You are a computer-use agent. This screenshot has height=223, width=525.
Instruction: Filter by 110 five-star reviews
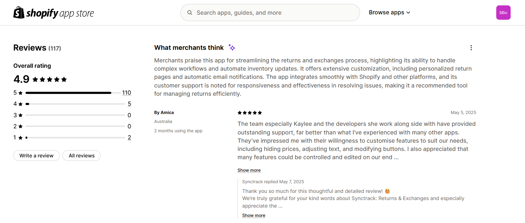tap(126, 93)
